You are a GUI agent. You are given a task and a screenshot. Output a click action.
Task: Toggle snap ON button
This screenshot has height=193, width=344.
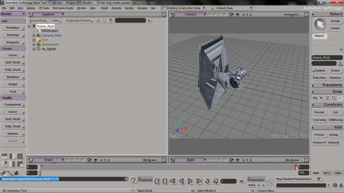(x=315, y=98)
